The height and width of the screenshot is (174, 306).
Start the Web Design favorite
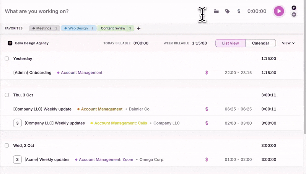(x=79, y=28)
